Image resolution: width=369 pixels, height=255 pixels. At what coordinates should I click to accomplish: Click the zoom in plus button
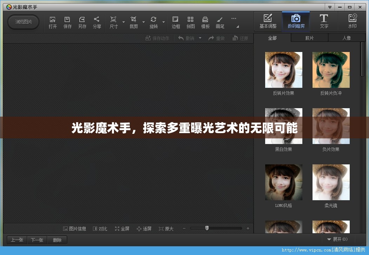[248, 228]
